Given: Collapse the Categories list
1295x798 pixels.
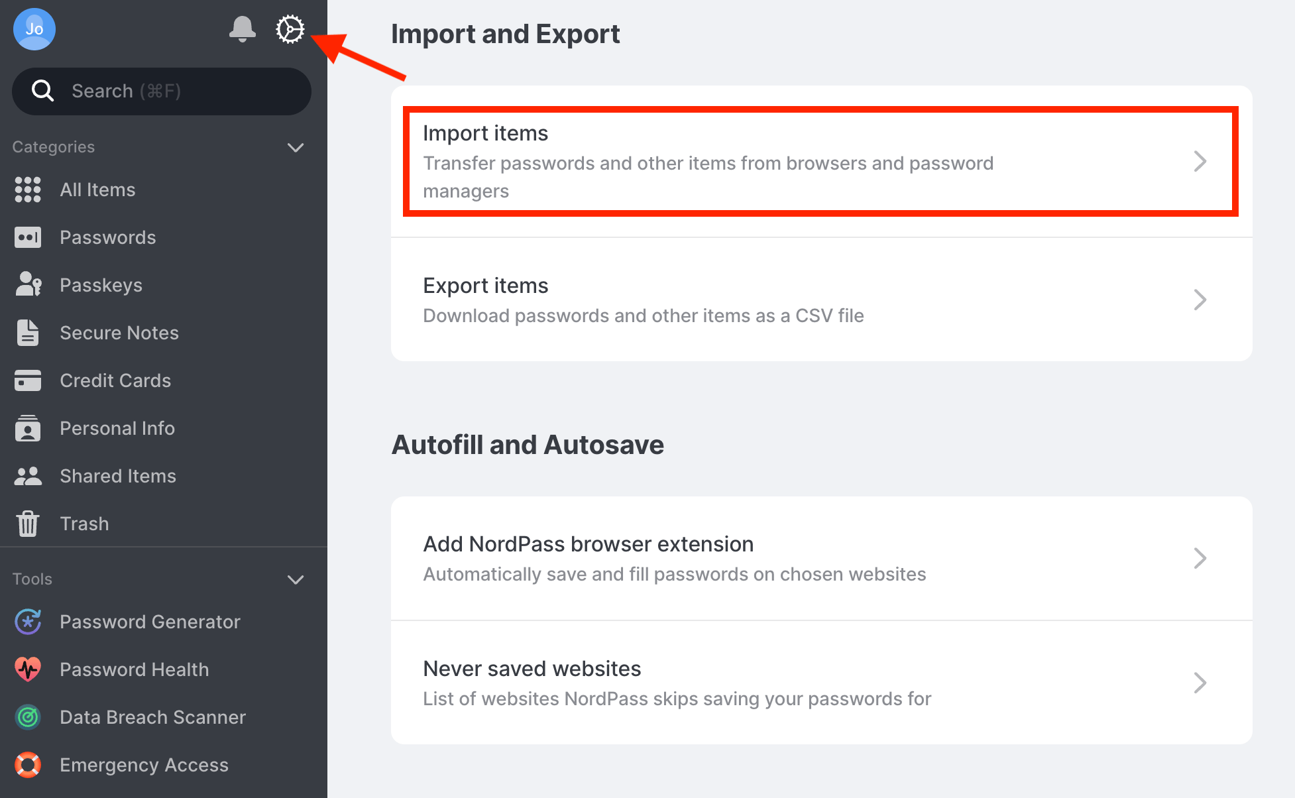Looking at the screenshot, I should tap(296, 147).
